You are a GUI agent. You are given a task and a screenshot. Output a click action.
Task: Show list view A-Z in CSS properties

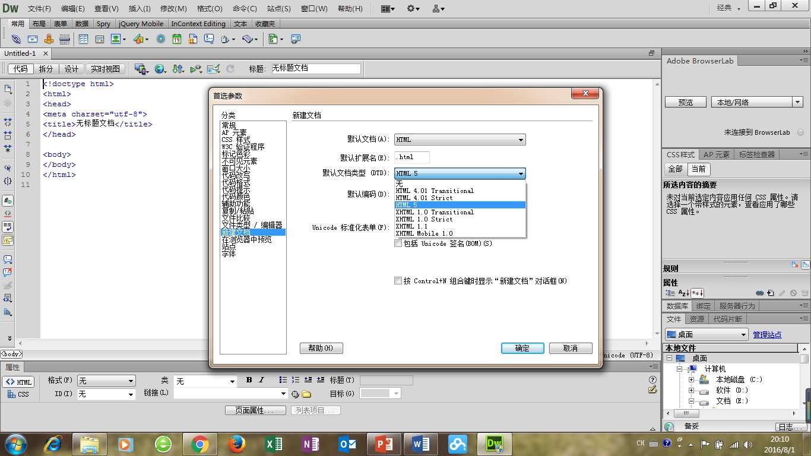click(683, 293)
